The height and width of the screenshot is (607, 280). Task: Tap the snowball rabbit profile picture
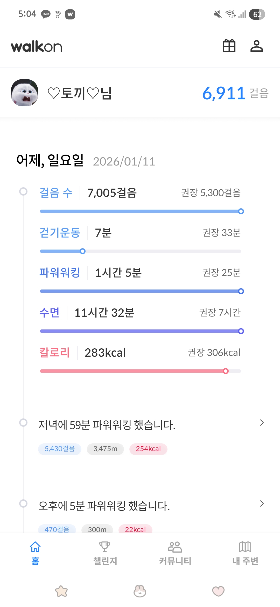[25, 93]
